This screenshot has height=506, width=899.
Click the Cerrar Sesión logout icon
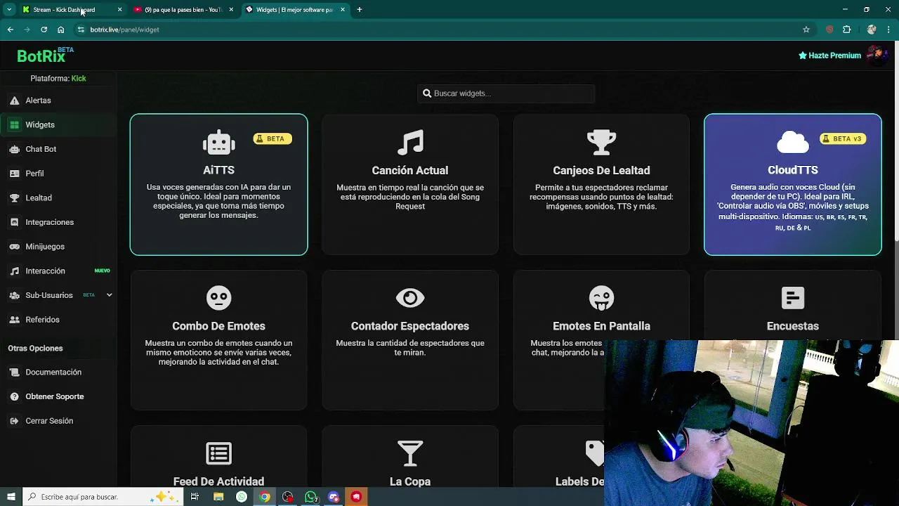point(14,421)
